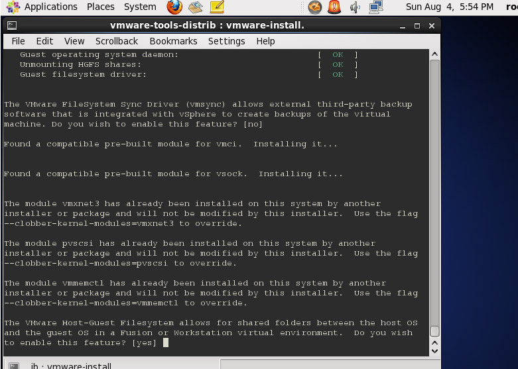Open the terminal Edit menu

[44, 41]
